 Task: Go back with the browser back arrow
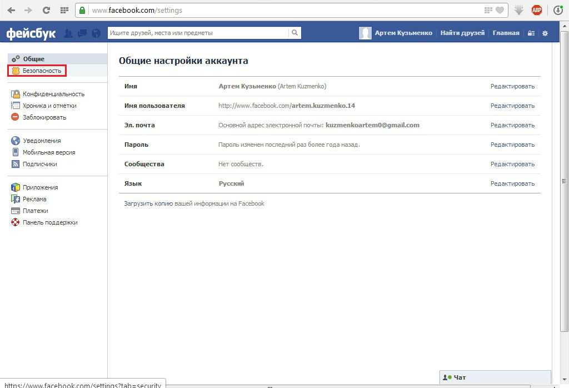click(x=11, y=10)
